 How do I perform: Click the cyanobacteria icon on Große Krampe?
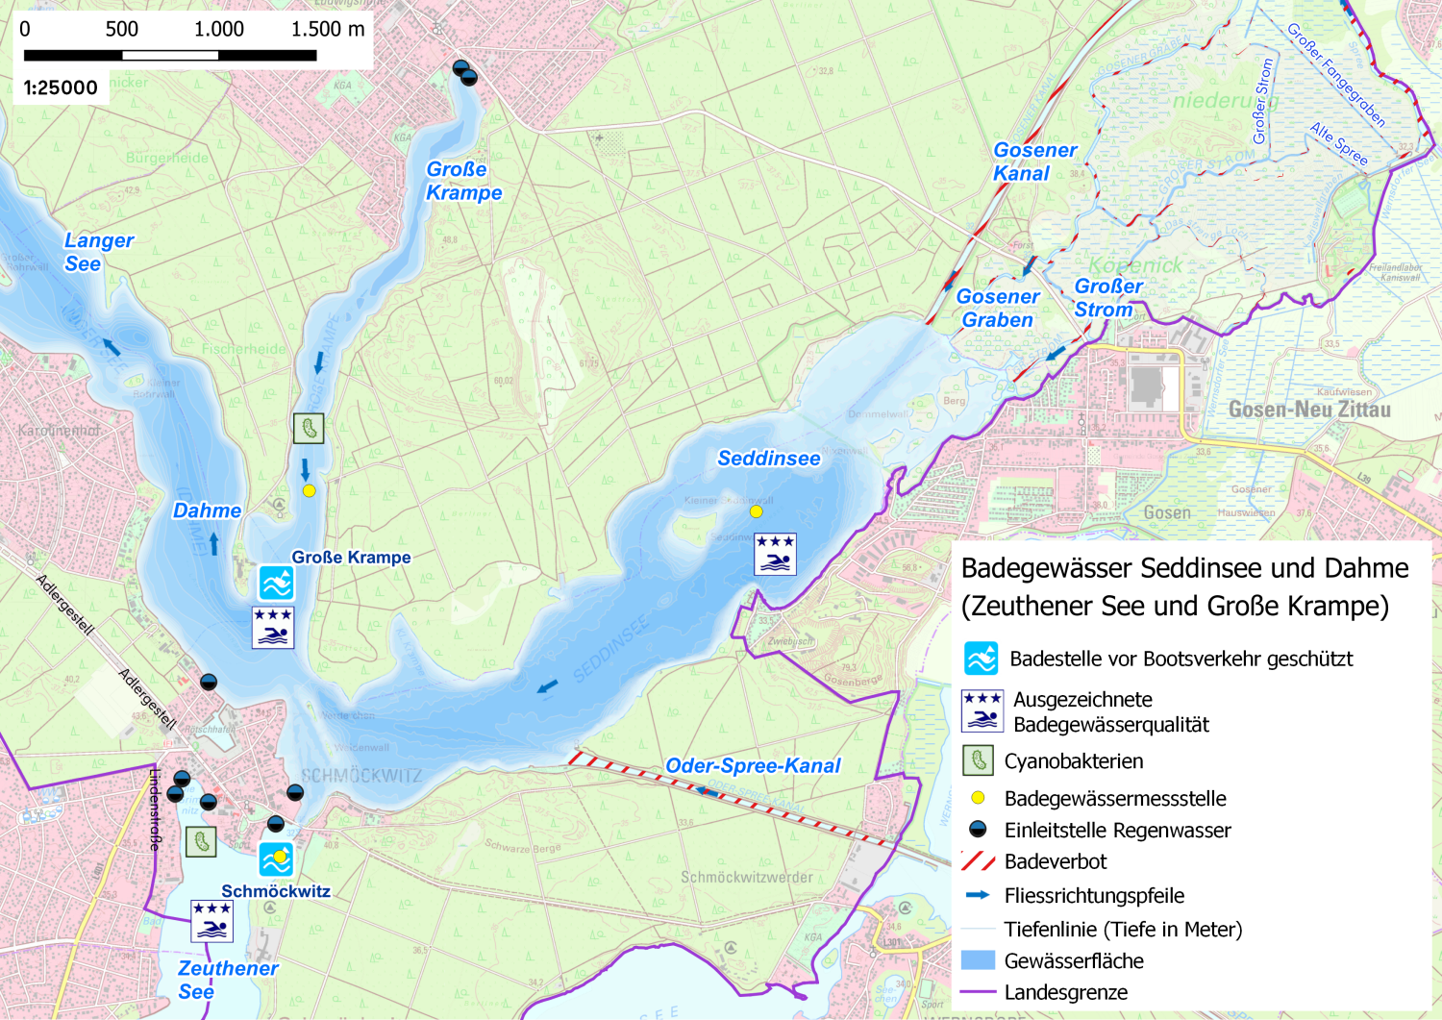(x=309, y=428)
